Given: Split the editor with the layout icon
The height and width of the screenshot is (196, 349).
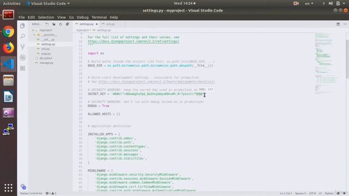Looking at the screenshot, I should point(338,24).
